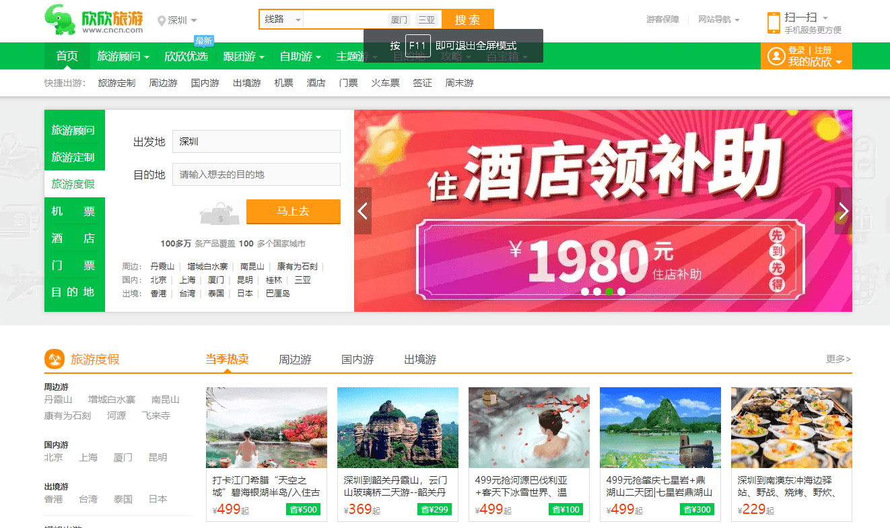Image resolution: width=890 pixels, height=528 pixels.
Task: Click 飞来寺 in the left sidebar list
Action: point(156,416)
